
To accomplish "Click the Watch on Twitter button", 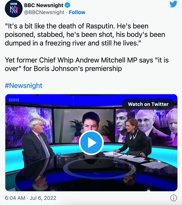I will [148, 104].
